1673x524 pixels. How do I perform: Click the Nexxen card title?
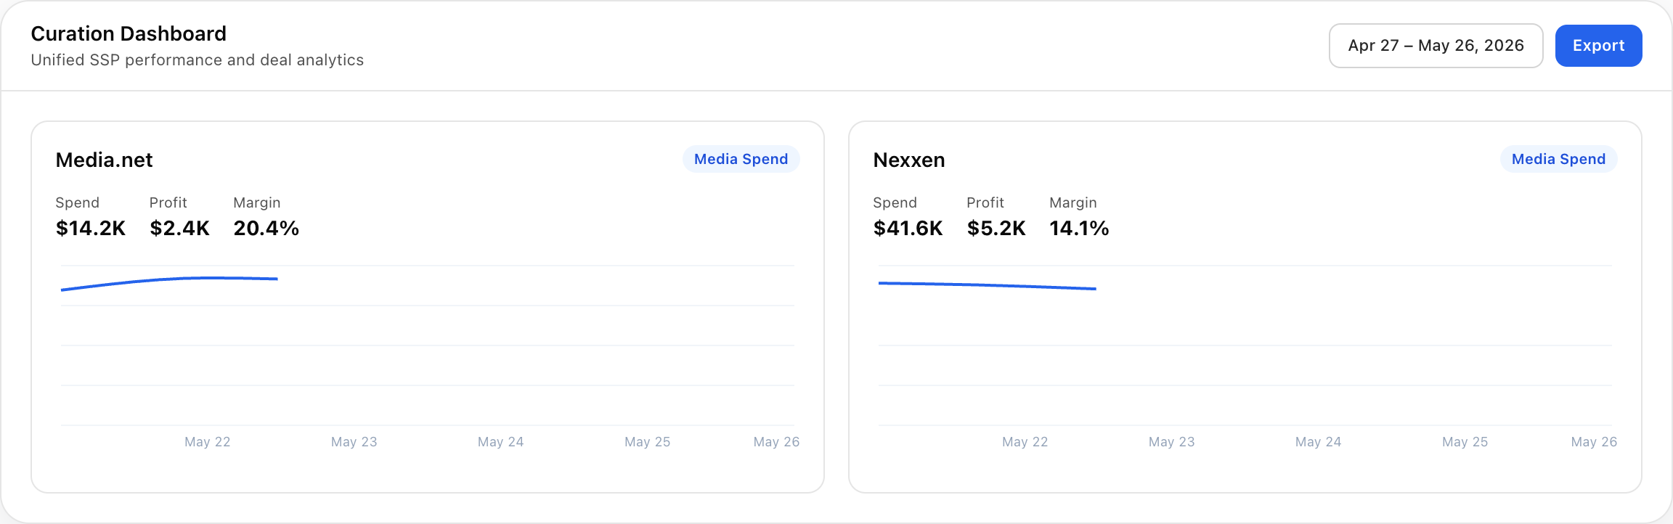point(909,160)
